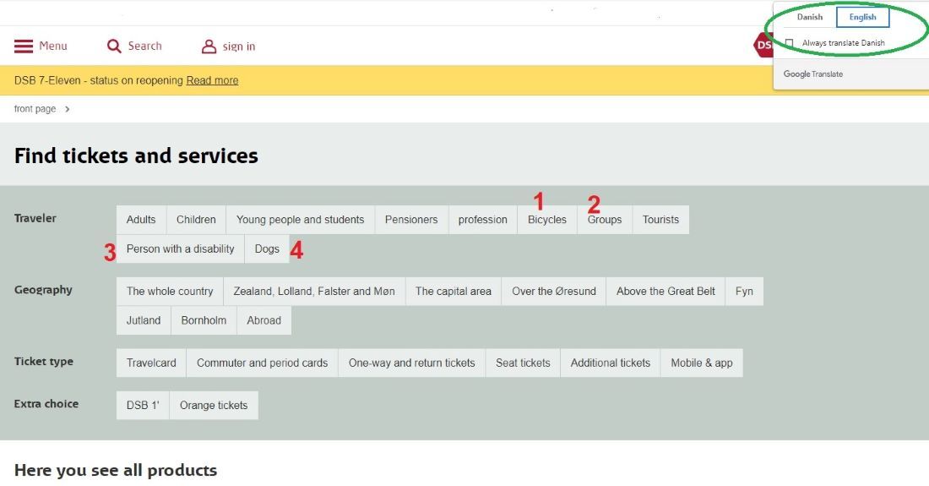Click the DSB 7-Eleven status notice text
929x486 pixels.
(98, 80)
